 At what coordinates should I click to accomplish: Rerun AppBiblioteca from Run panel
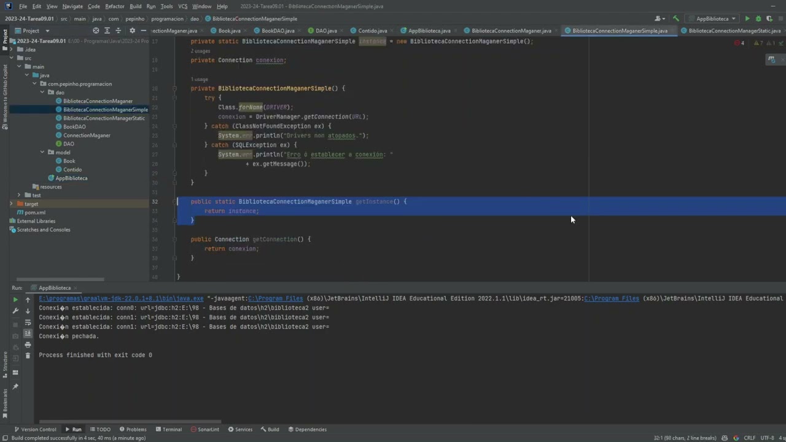click(x=15, y=300)
